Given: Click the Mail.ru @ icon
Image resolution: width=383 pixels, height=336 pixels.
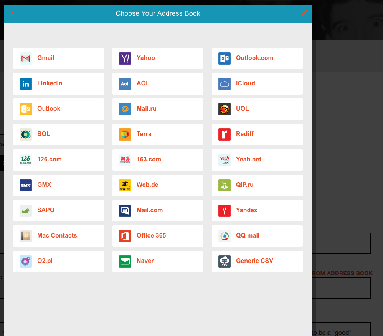Looking at the screenshot, I should [x=125, y=109].
